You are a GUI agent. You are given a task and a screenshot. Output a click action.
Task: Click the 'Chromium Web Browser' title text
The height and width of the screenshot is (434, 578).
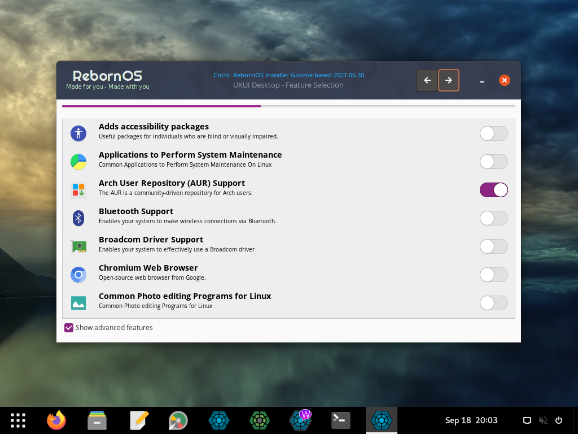pyautogui.click(x=148, y=268)
